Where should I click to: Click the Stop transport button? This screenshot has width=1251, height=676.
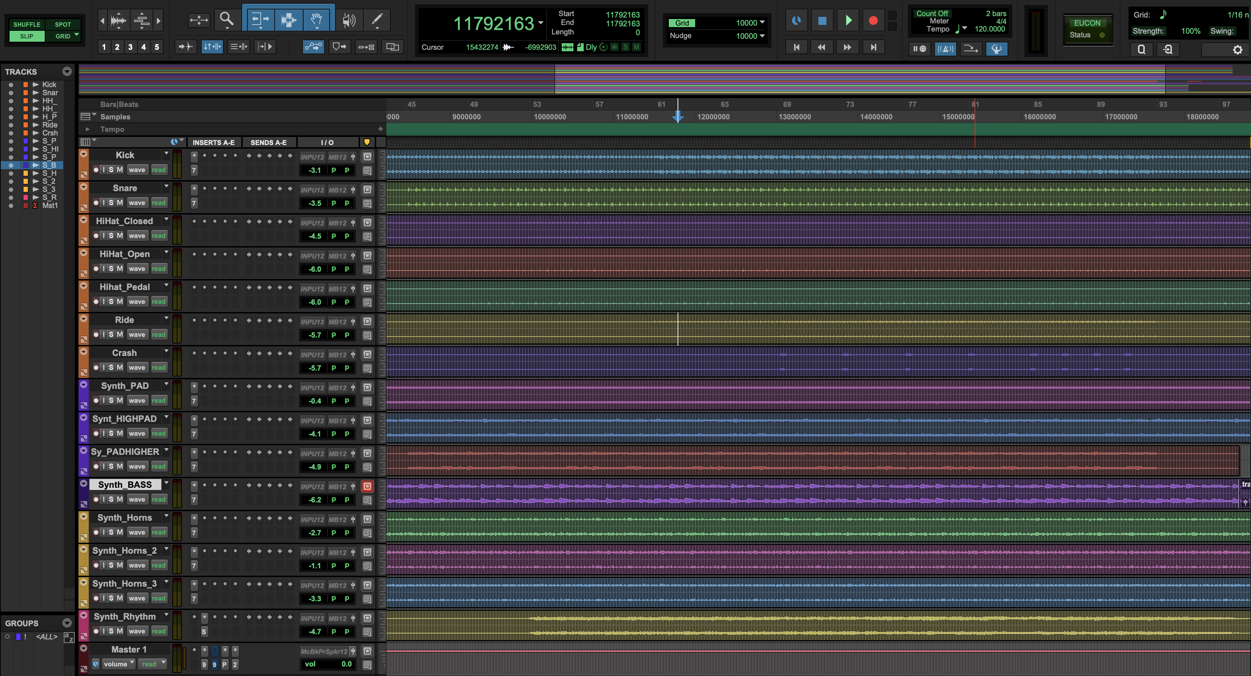822,21
